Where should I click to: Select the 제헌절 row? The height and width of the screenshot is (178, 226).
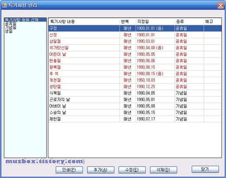(135, 119)
